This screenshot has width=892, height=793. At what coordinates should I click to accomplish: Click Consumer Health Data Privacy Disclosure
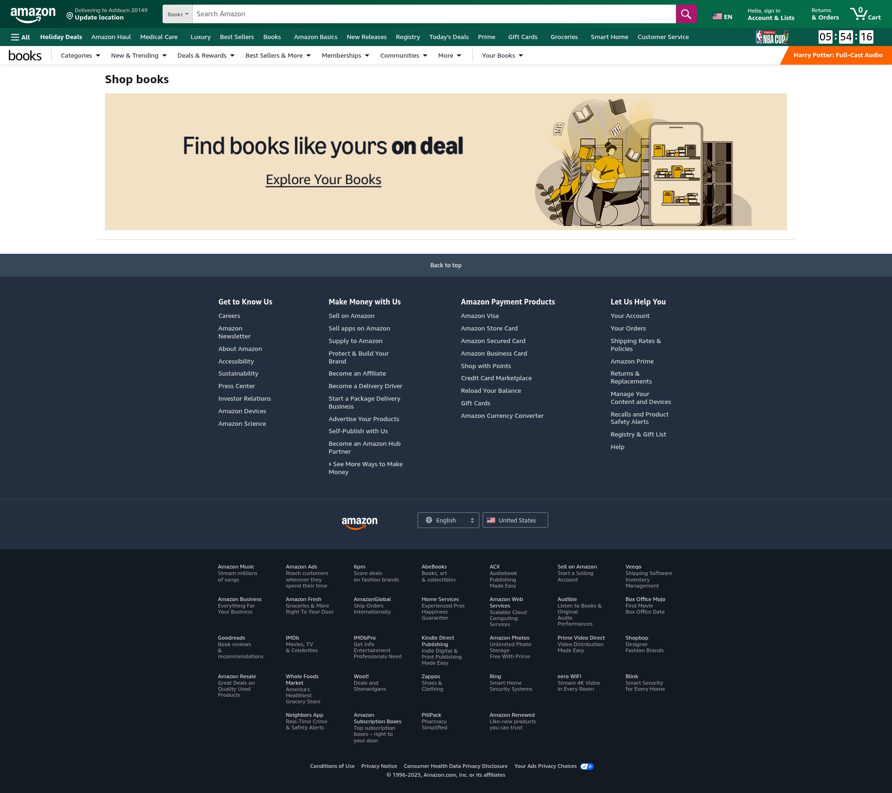click(456, 767)
